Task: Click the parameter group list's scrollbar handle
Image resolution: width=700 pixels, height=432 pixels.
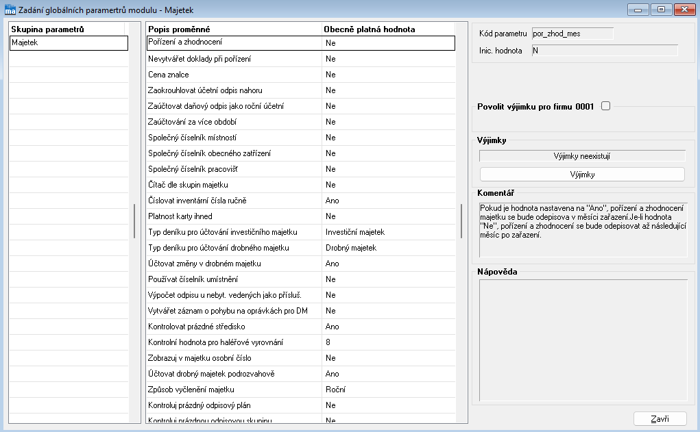Action: [134, 221]
